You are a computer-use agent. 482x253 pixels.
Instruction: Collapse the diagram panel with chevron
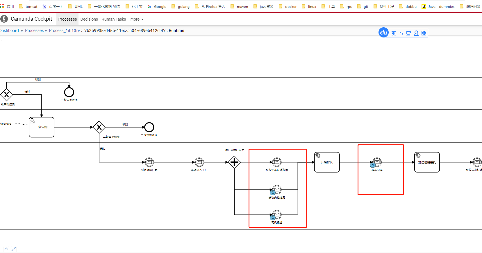(6, 249)
